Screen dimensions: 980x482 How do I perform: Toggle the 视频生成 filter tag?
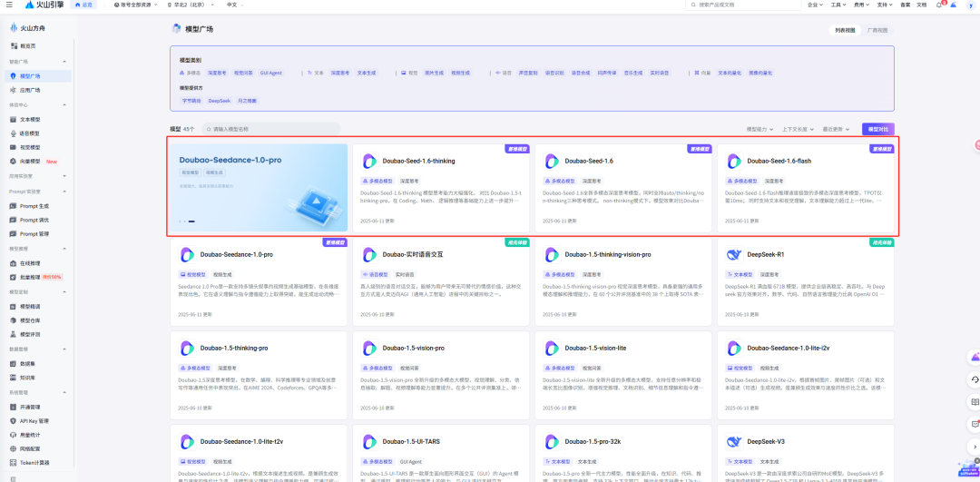click(x=460, y=73)
